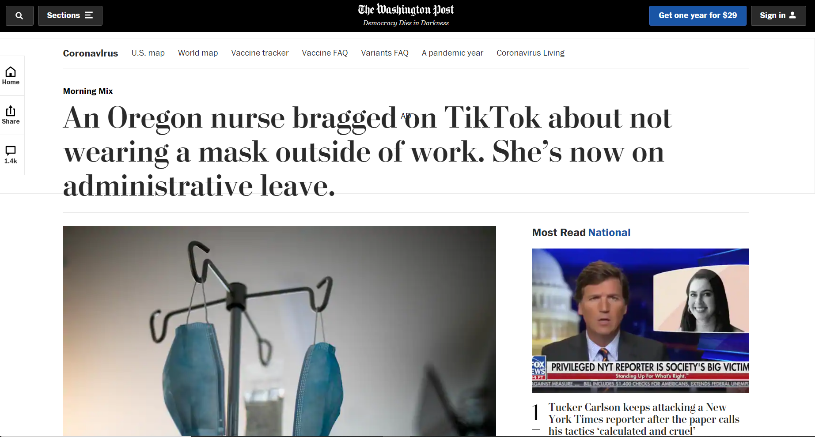Open the U.S. map tab

tap(148, 53)
